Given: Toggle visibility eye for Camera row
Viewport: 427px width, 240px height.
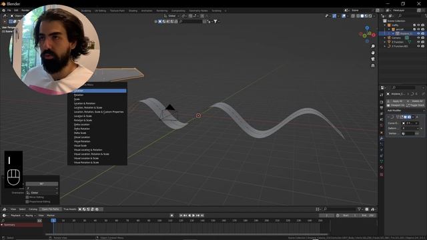Looking at the screenshot, I should (x=418, y=38).
